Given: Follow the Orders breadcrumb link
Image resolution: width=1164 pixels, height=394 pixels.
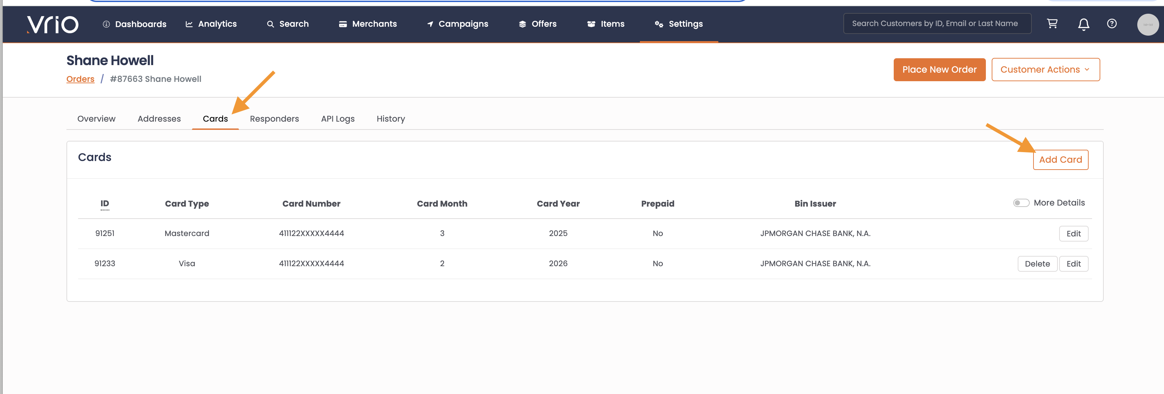Looking at the screenshot, I should (81, 79).
